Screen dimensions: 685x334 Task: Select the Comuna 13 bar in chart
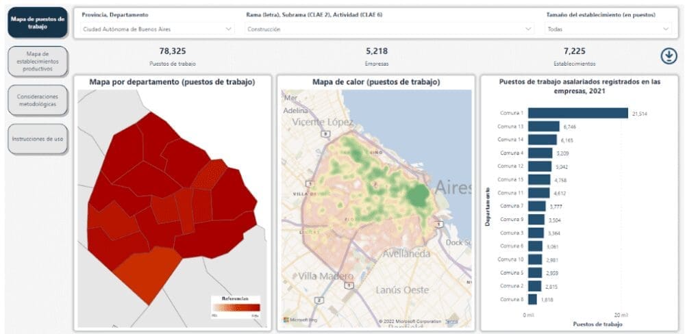pyautogui.click(x=543, y=127)
